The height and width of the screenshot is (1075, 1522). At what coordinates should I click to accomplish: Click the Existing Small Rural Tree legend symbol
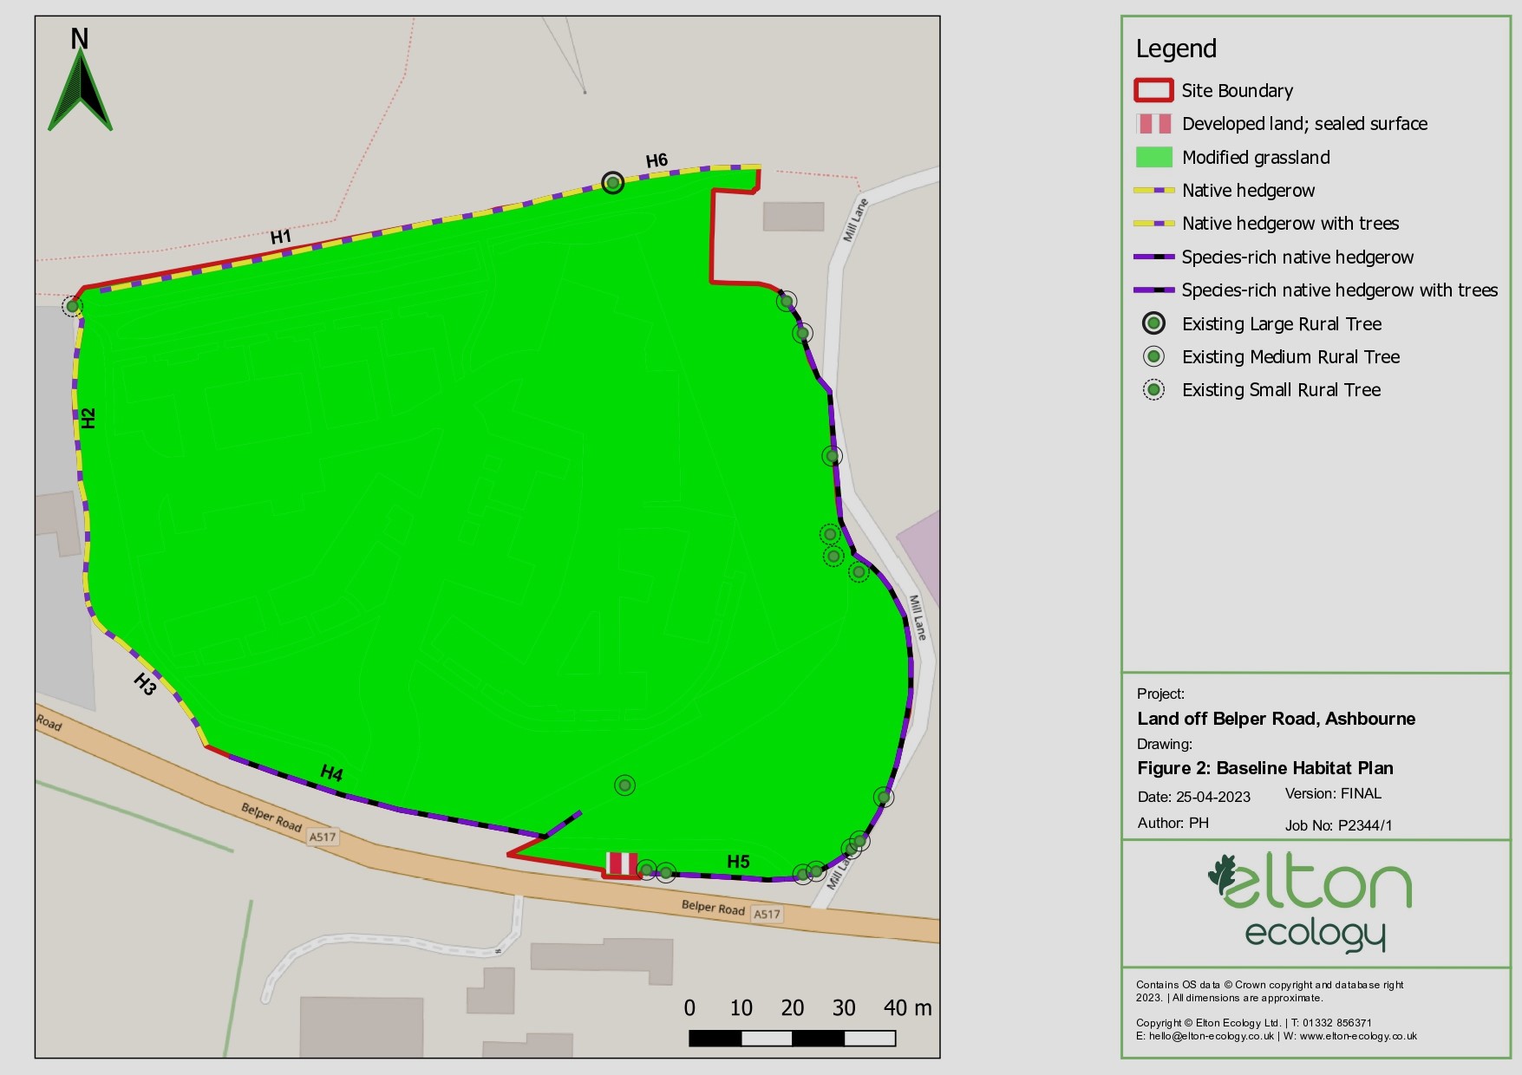coord(1153,390)
